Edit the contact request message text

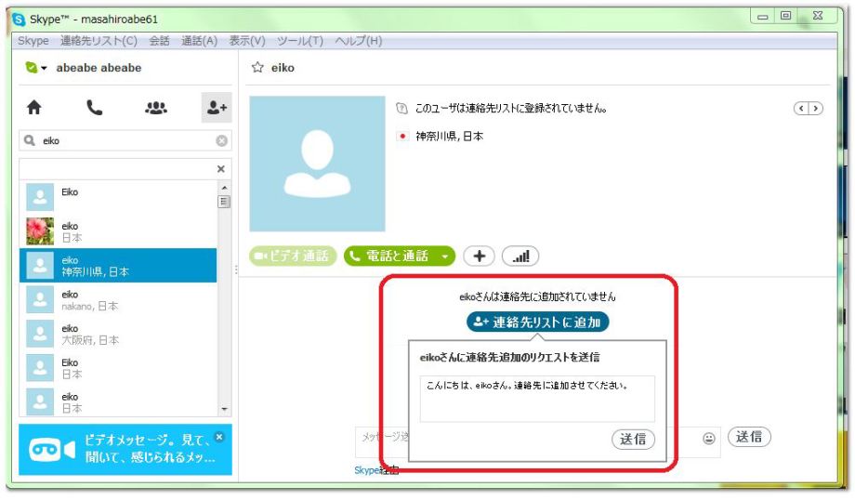(x=537, y=398)
